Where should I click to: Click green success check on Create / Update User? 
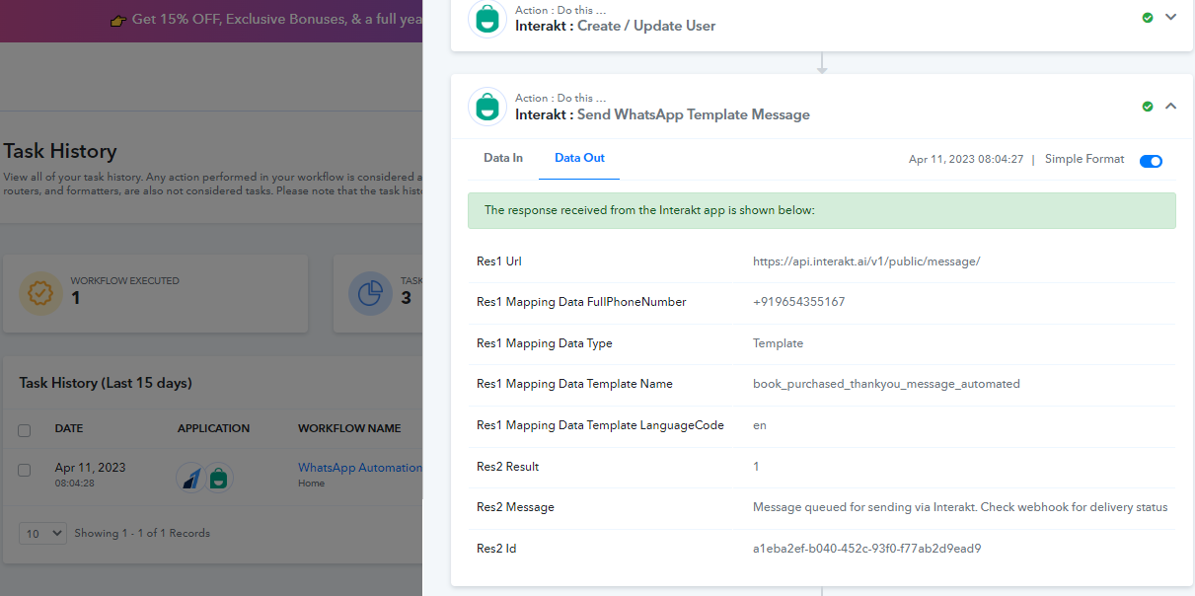tap(1148, 18)
